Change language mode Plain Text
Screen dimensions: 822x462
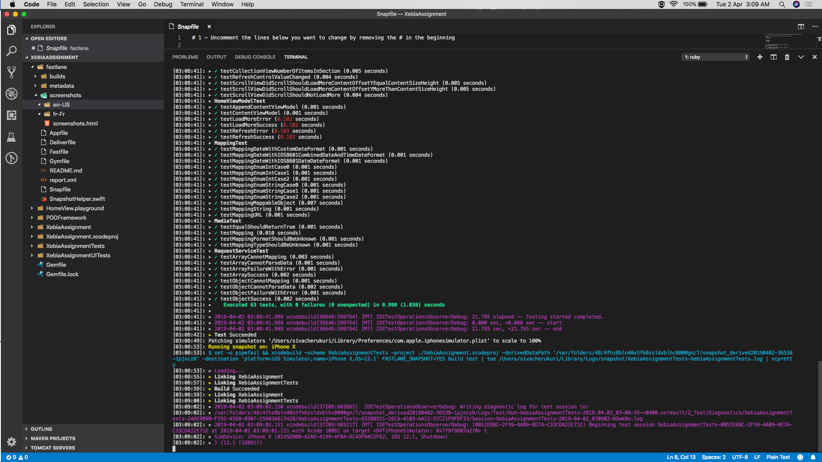pos(778,457)
